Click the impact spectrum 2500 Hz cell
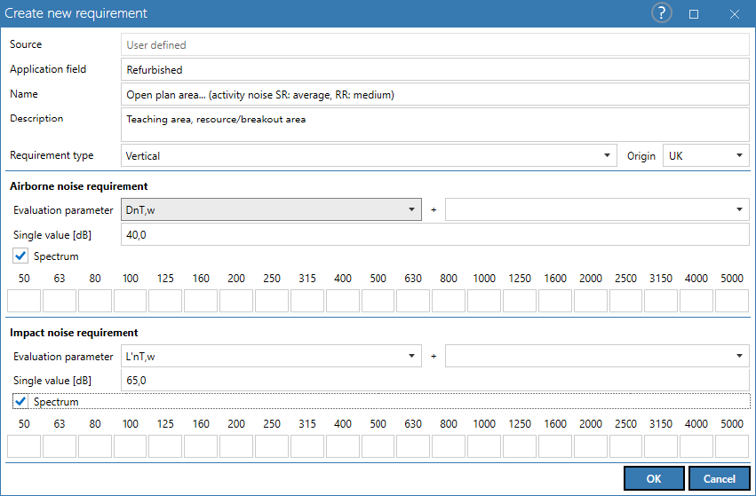The height and width of the screenshot is (496, 756). pyautogui.click(x=625, y=446)
